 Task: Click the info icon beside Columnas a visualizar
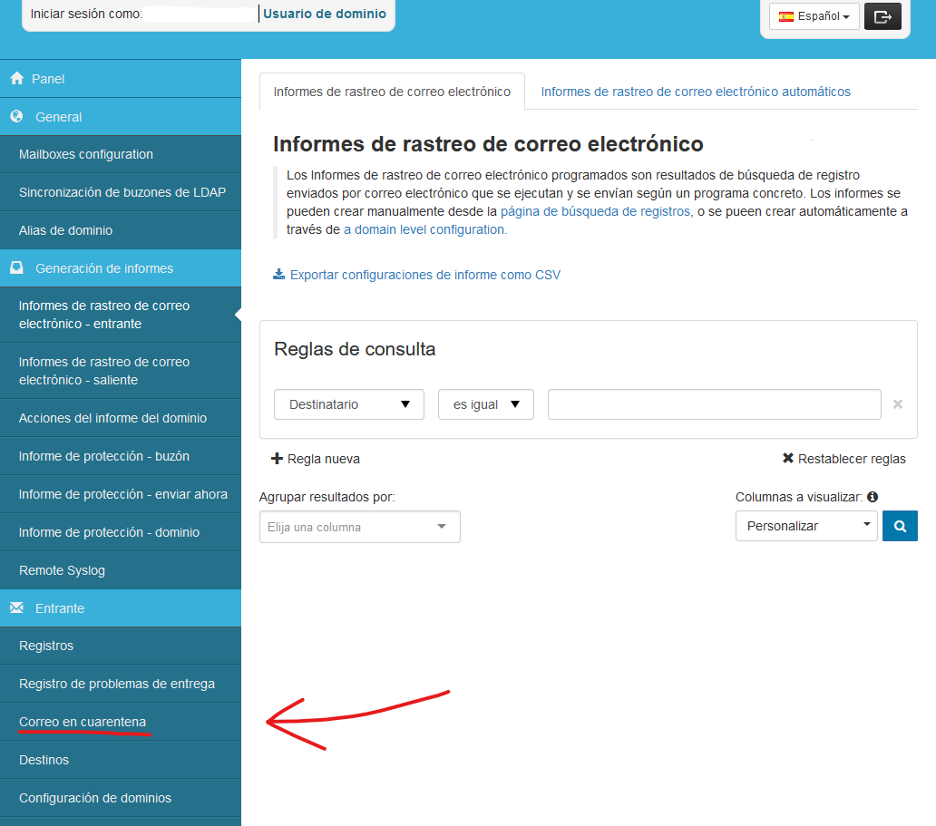point(873,497)
